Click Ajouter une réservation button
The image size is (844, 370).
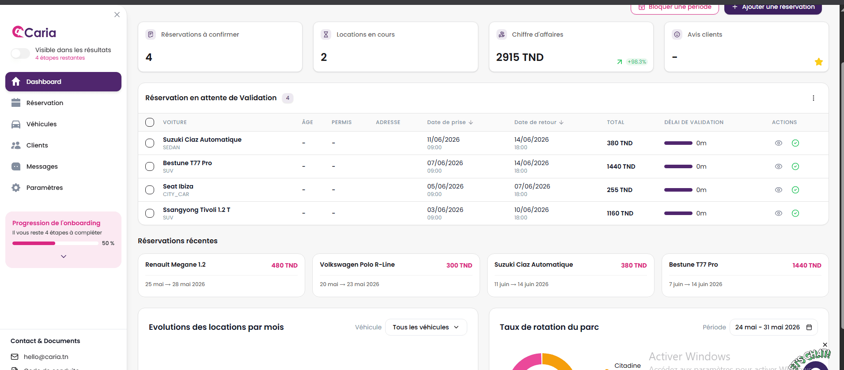[773, 7]
